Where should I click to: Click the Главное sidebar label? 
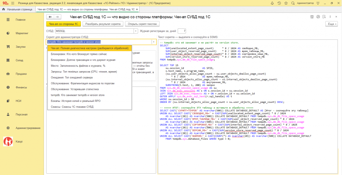pyautogui.click(x=20, y=20)
